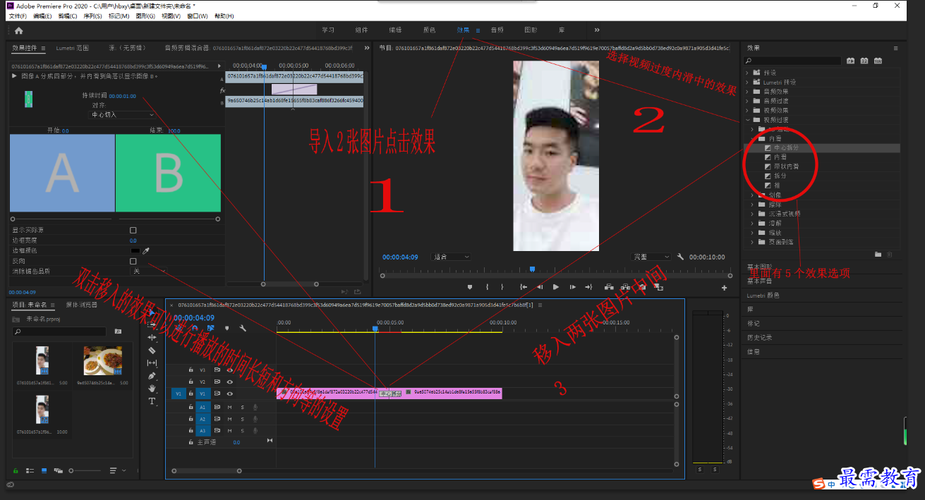
Task: Select the Razor tool
Action: tap(152, 350)
